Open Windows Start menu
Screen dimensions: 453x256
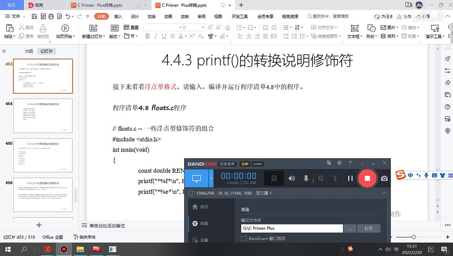click(8, 249)
